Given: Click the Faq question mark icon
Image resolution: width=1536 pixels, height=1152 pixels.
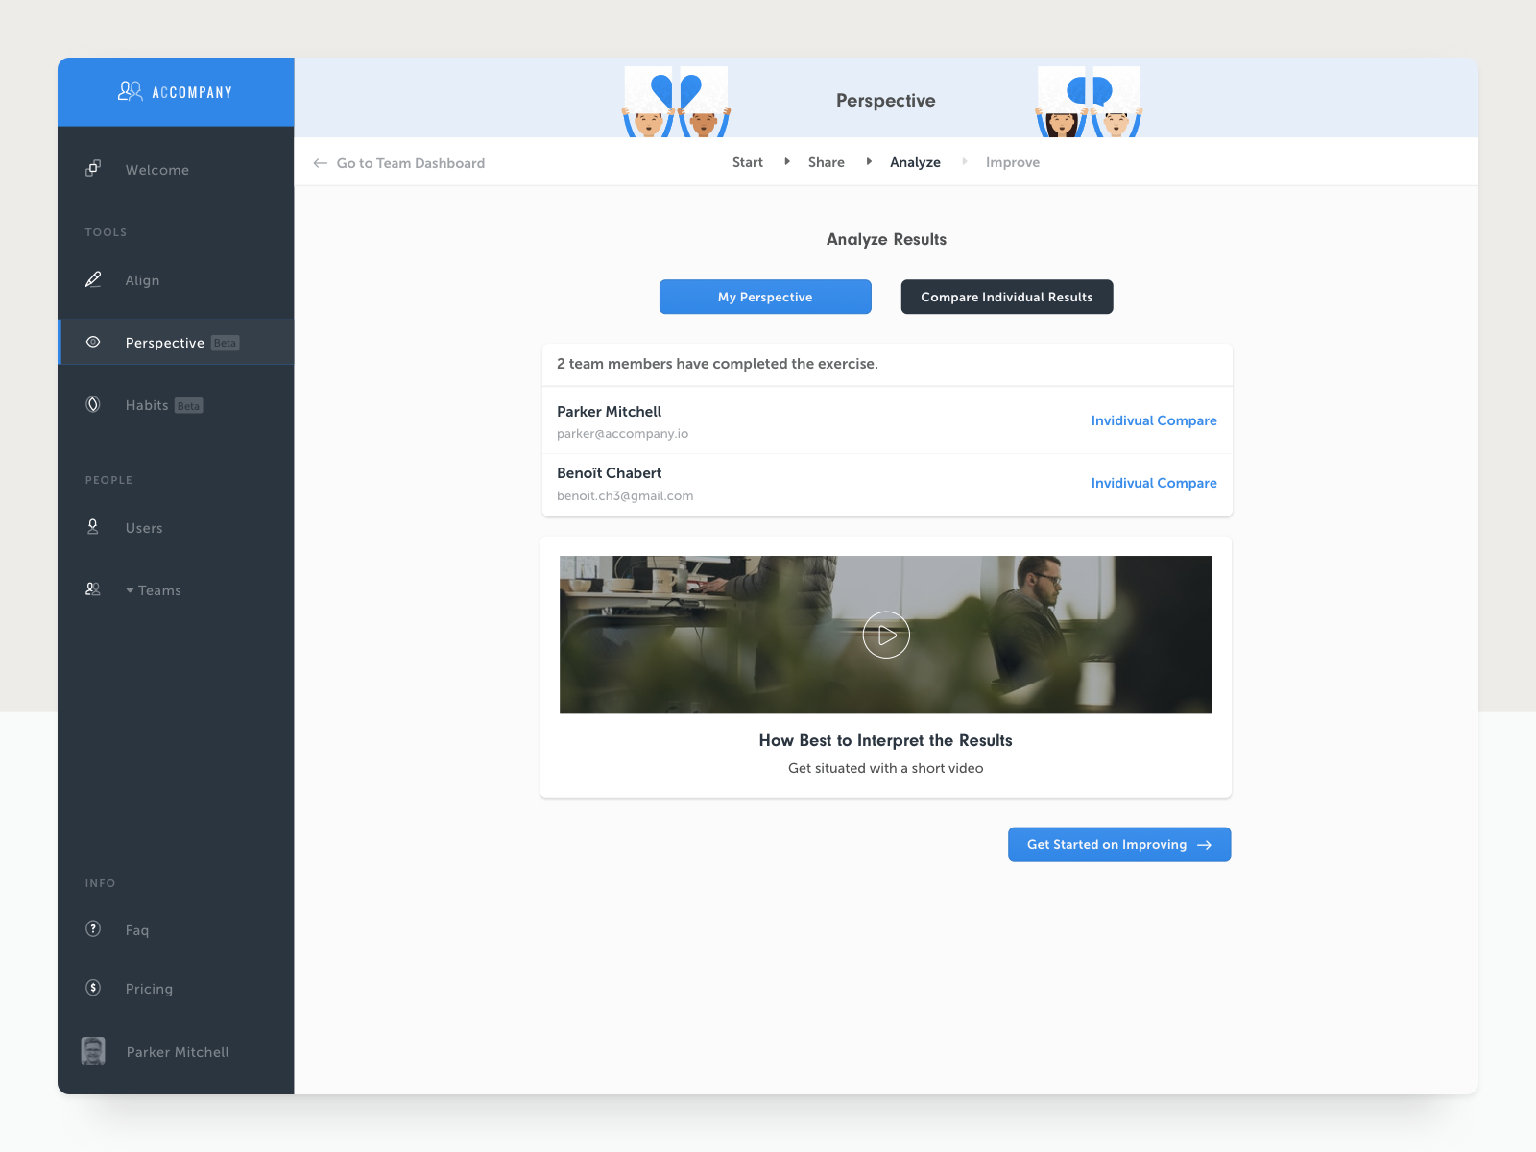Looking at the screenshot, I should [93, 928].
